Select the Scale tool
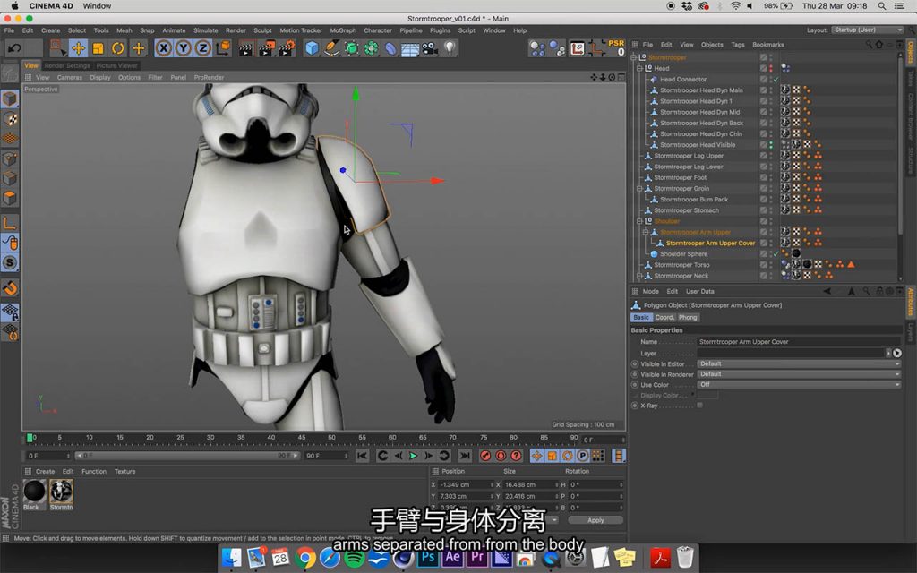This screenshot has width=917, height=573. point(99,48)
